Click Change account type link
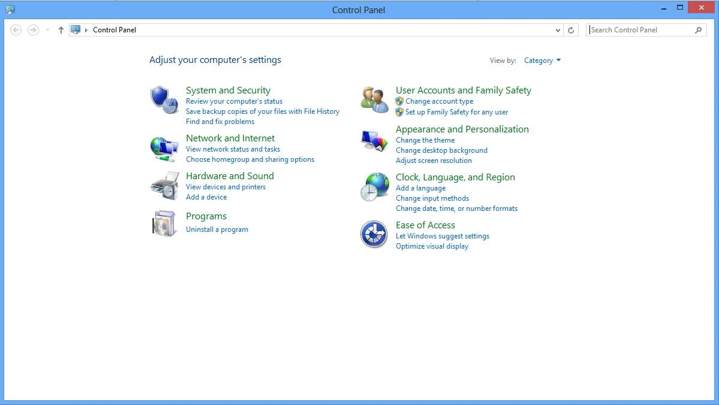 (440, 101)
